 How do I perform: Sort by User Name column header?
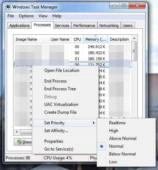pos(60,39)
